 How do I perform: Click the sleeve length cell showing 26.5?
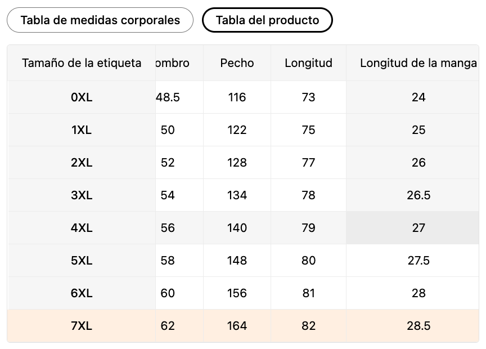click(418, 195)
